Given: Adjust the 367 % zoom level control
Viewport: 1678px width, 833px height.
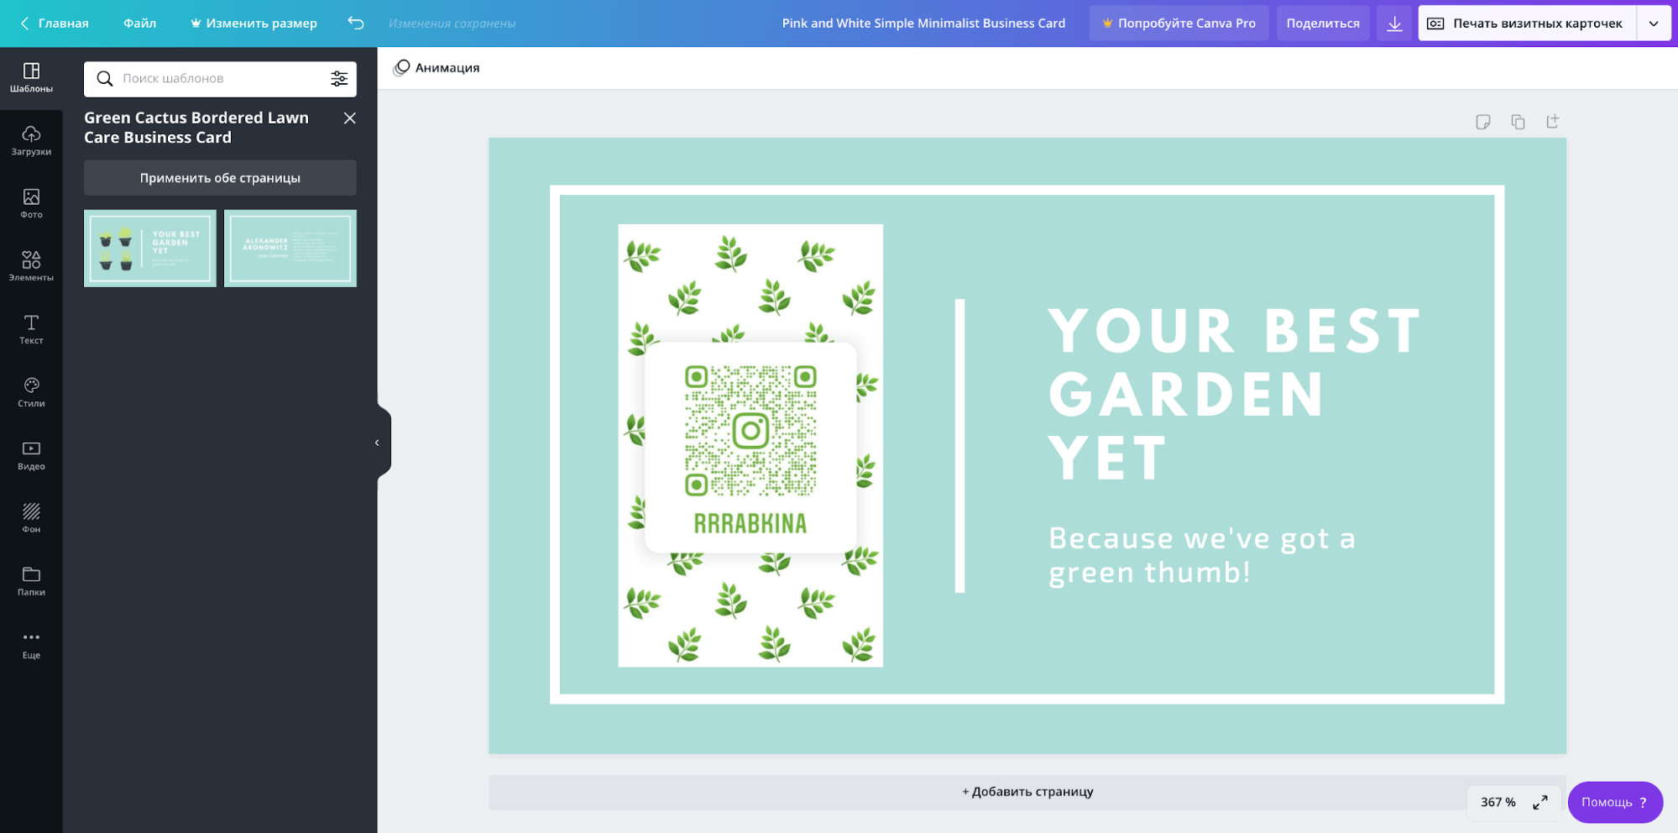Looking at the screenshot, I should [1498, 803].
